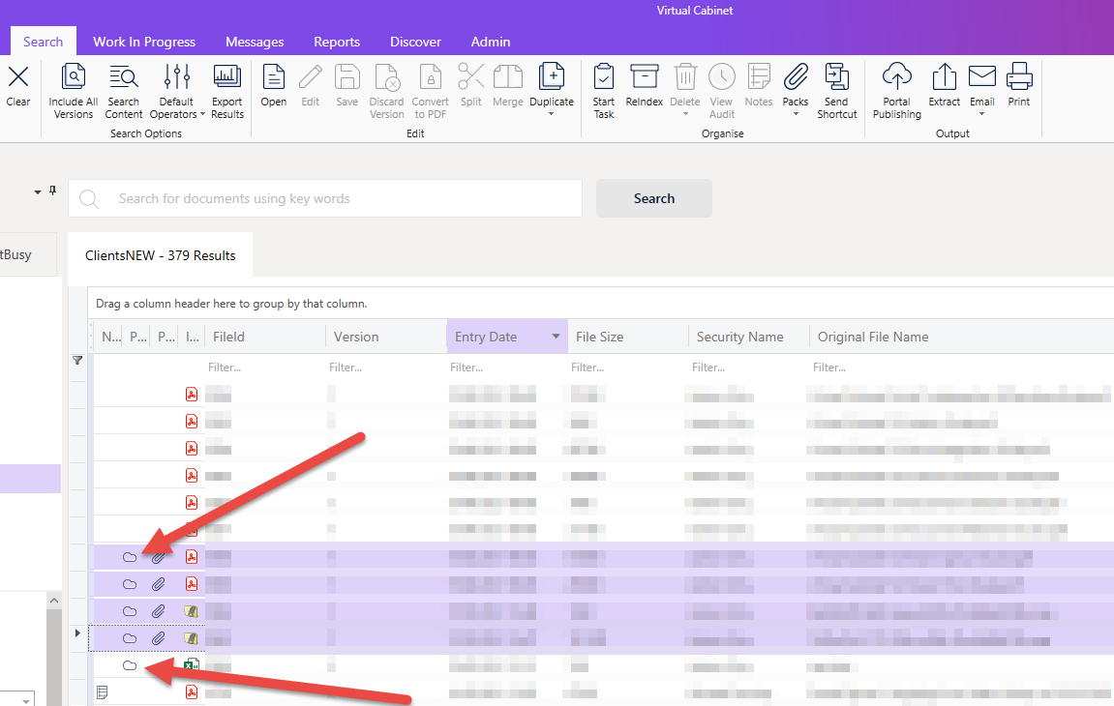Click the Search button

(x=653, y=198)
